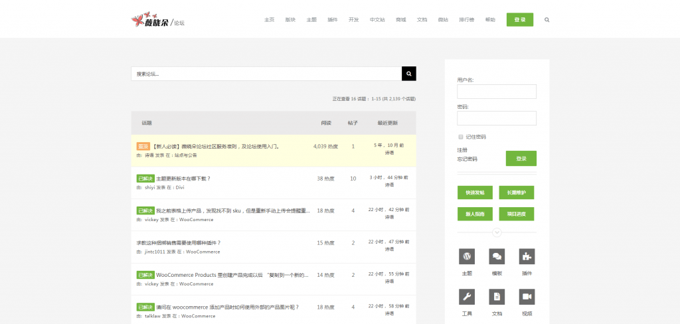Click the 忘记密码 link
This screenshot has height=324, width=680.
[x=467, y=159]
